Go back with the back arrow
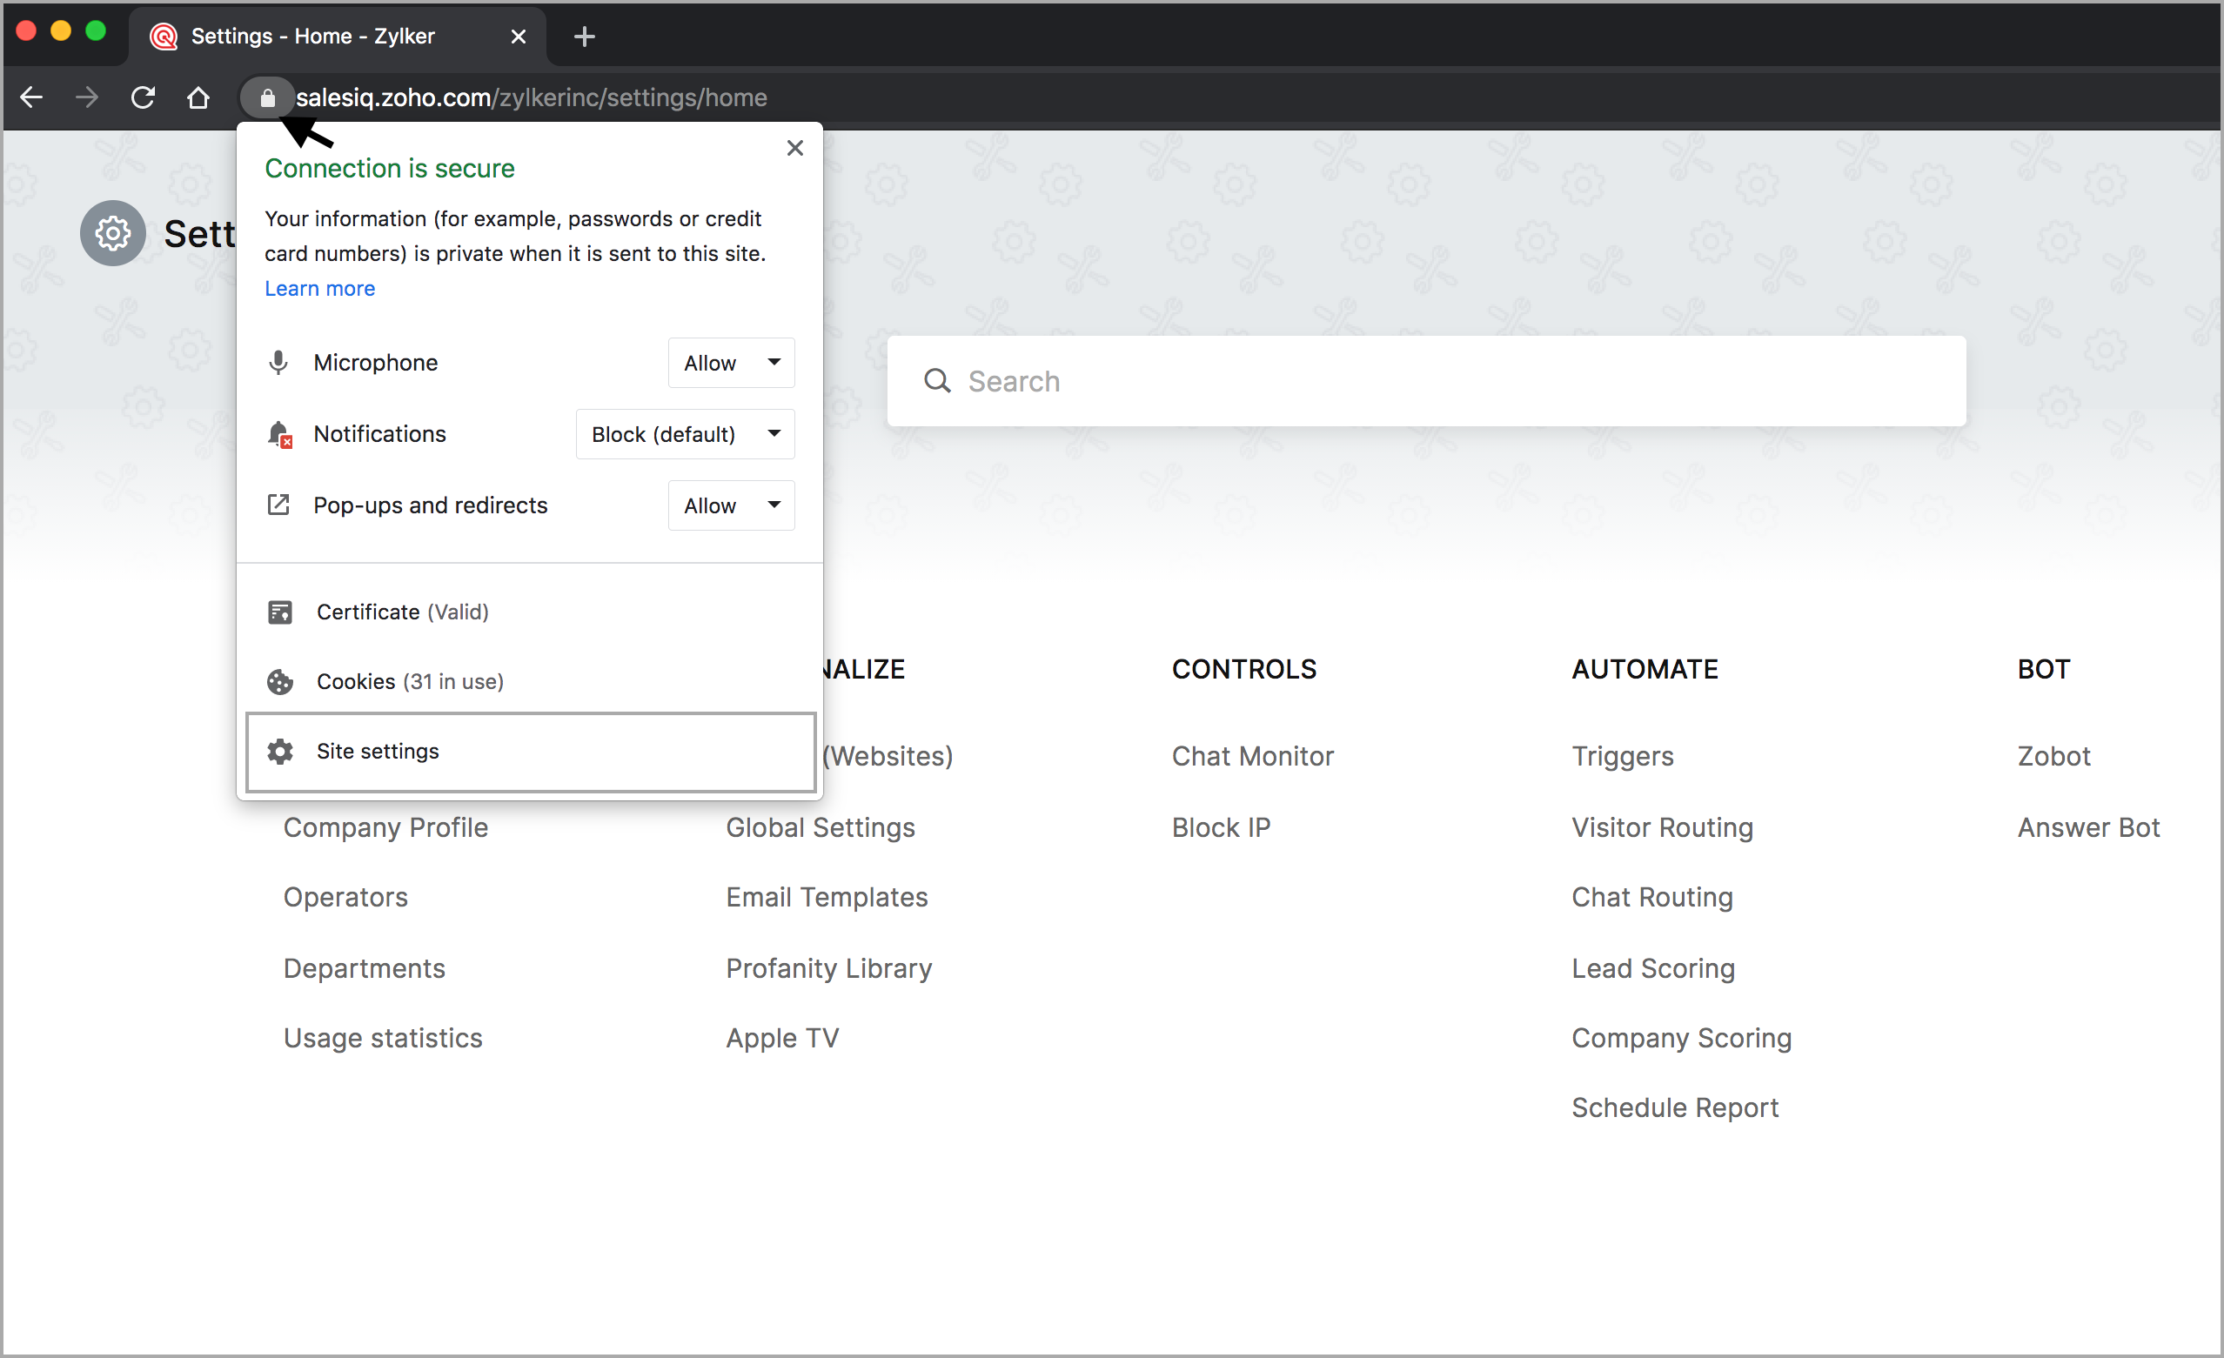Screen dimensions: 2224x1358 coord(31,97)
